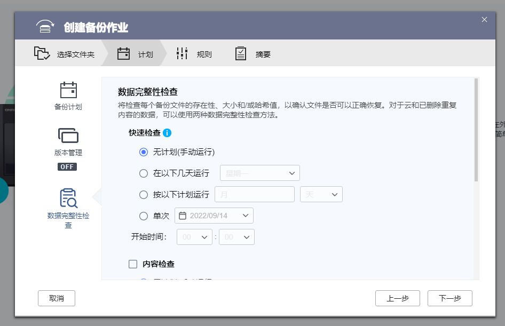Choose the 在以下几天运行 schedule option
505x326 pixels.
coord(143,173)
